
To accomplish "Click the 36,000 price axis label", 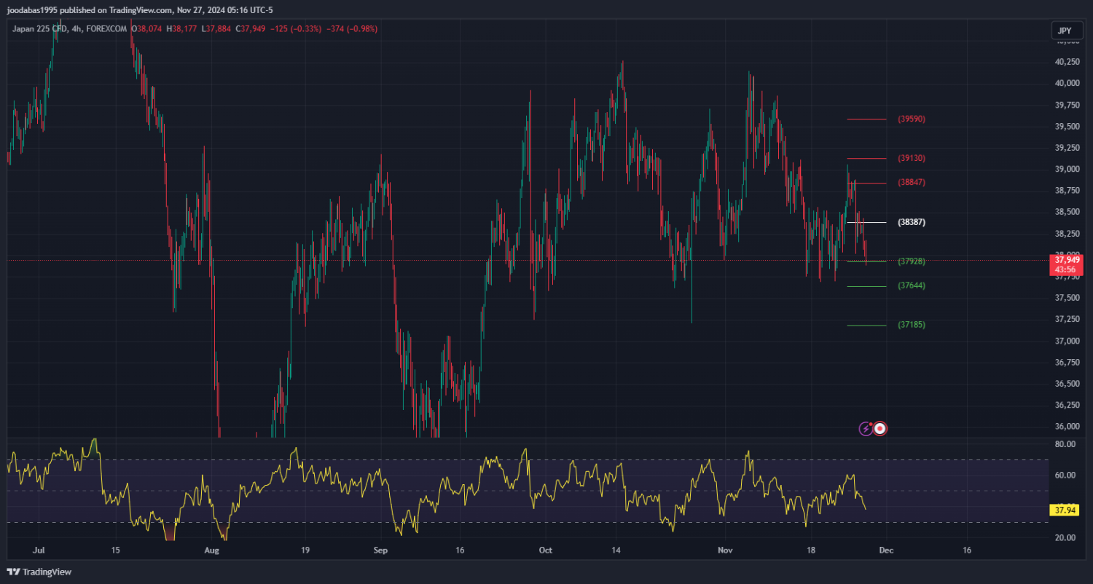I will [x=1067, y=427].
